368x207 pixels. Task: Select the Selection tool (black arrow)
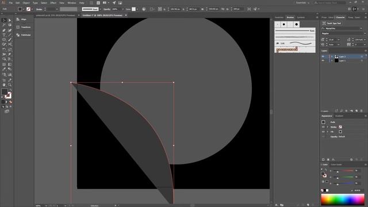tap(4, 20)
